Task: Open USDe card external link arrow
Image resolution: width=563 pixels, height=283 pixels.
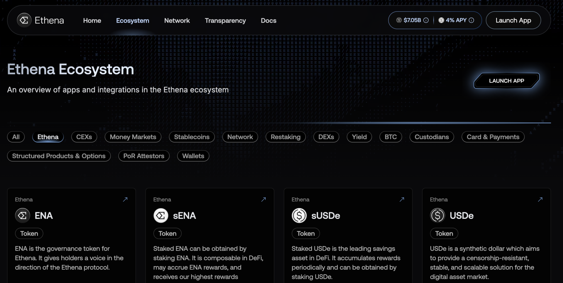Action: pos(540,200)
